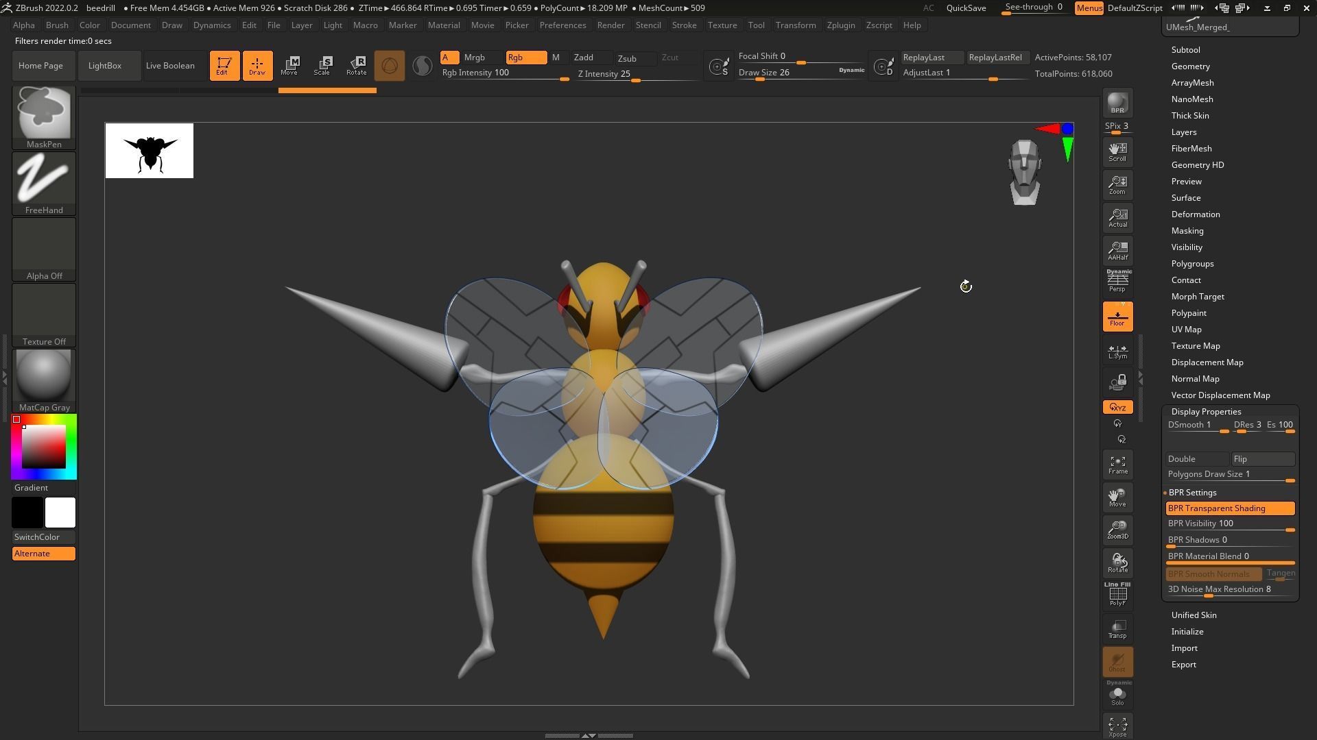
Task: Expand the UV Map section
Action: click(1186, 330)
